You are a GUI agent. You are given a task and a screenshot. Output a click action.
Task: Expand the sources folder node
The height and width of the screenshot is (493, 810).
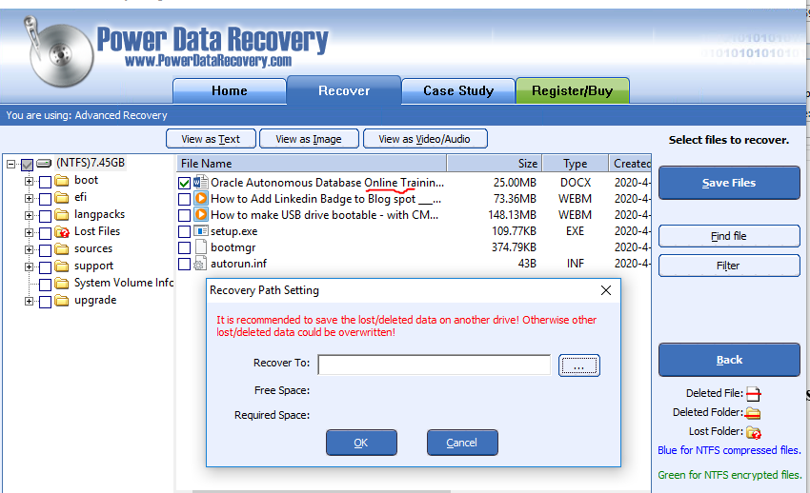pos(29,250)
